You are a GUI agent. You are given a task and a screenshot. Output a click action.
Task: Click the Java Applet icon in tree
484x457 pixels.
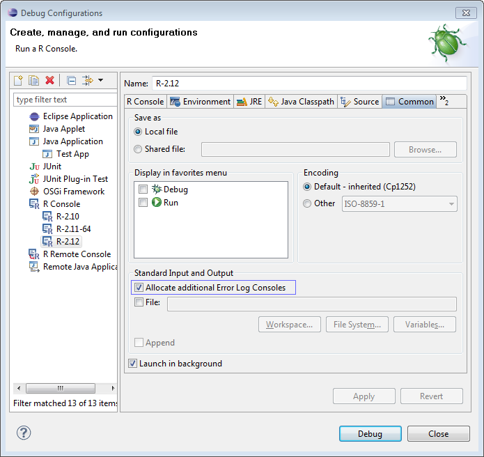point(34,129)
